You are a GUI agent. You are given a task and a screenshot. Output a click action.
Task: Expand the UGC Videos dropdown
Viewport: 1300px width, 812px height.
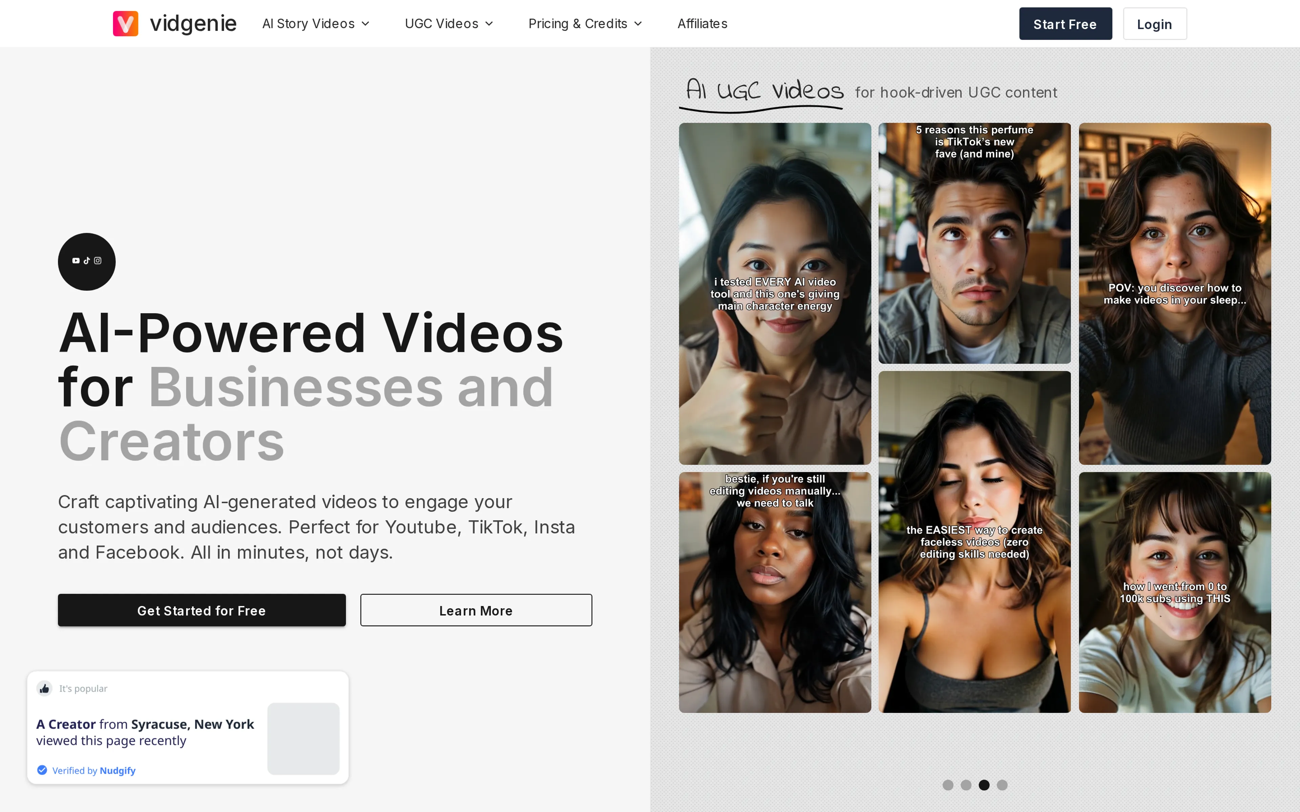click(x=449, y=24)
